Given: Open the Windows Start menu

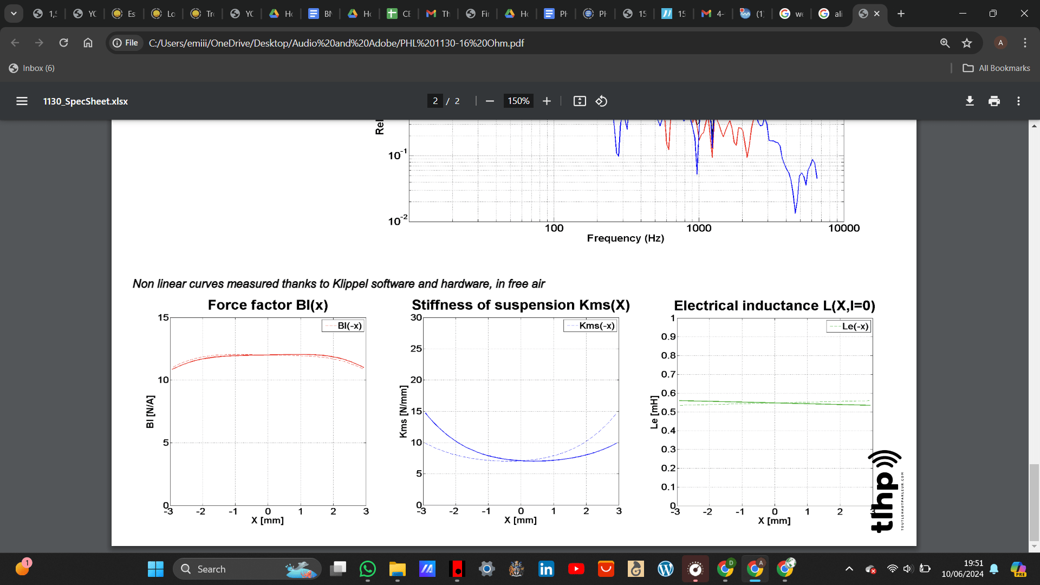Looking at the screenshot, I should pyautogui.click(x=155, y=569).
